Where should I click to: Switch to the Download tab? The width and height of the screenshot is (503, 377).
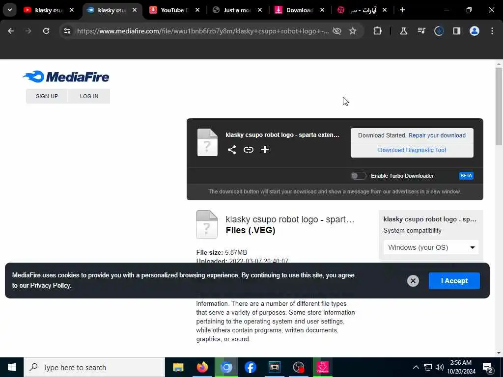tap(299, 10)
